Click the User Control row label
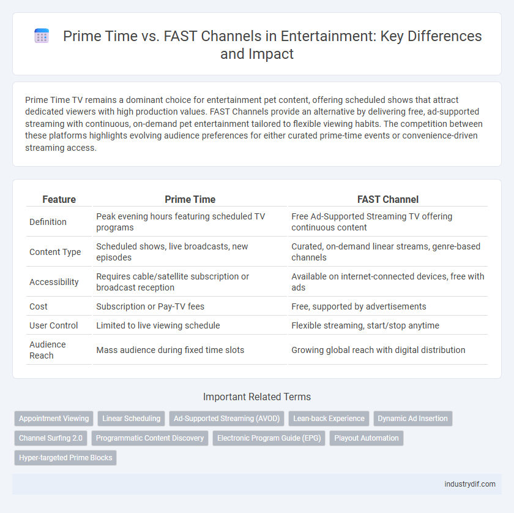The height and width of the screenshot is (513, 514). point(53,325)
